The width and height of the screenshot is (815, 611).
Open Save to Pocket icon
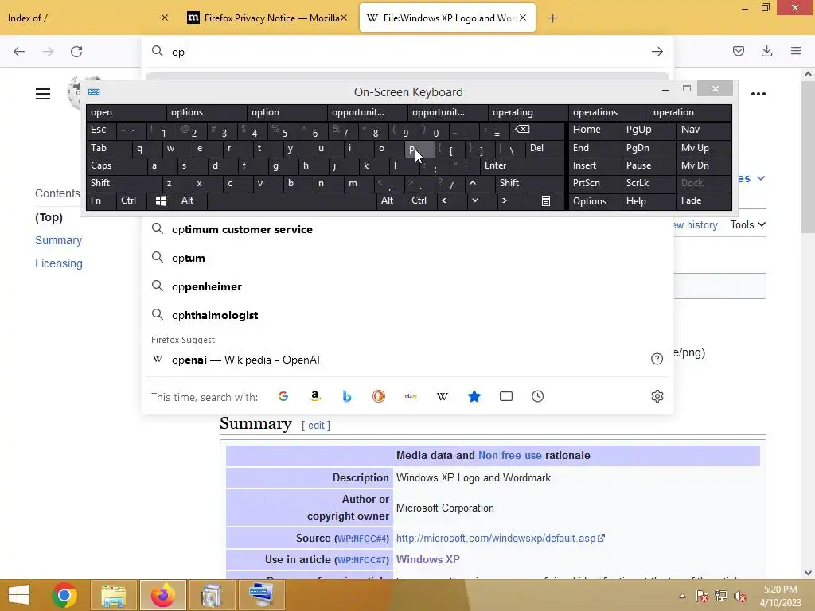click(x=738, y=51)
